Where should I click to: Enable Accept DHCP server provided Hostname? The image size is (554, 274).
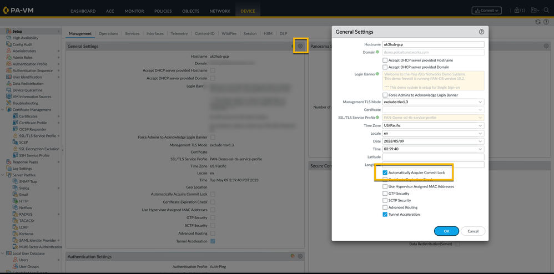(x=385, y=60)
